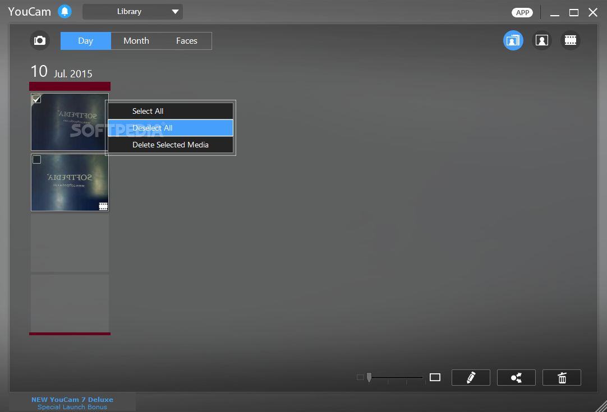Filter library by videos filmstrip icon
607x412 pixels.
(x=570, y=40)
